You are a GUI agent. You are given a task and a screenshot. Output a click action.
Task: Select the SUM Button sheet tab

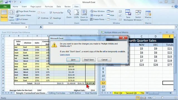tap(75, 93)
